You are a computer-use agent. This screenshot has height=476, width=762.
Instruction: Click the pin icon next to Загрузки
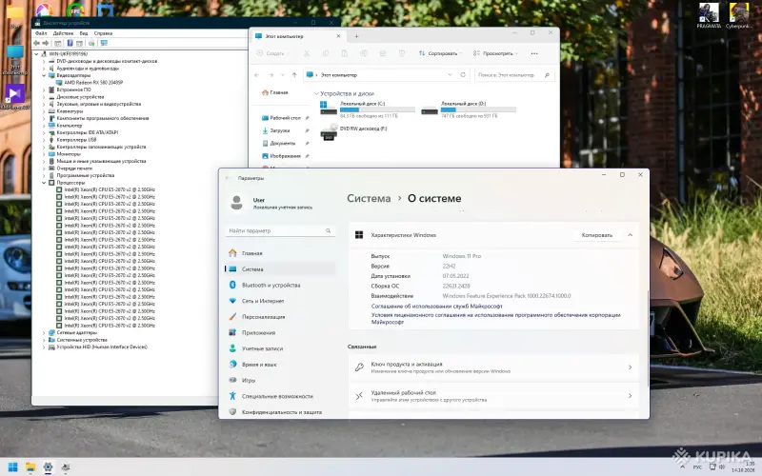pos(307,130)
